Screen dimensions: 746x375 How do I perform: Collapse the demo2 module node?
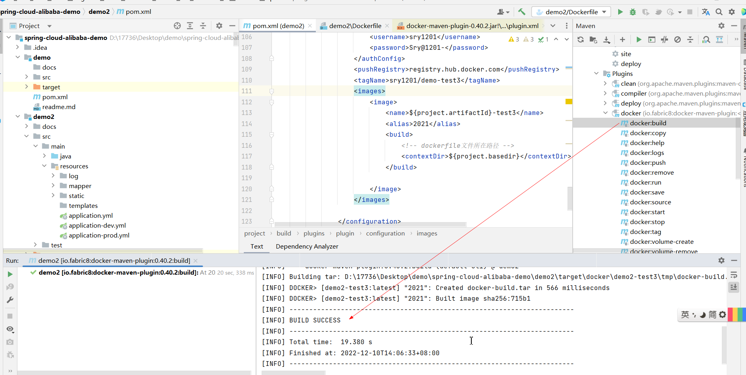coord(18,117)
